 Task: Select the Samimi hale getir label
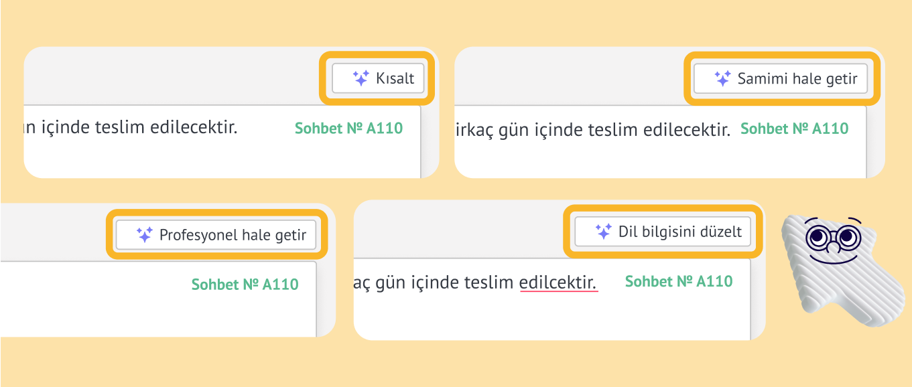point(797,79)
